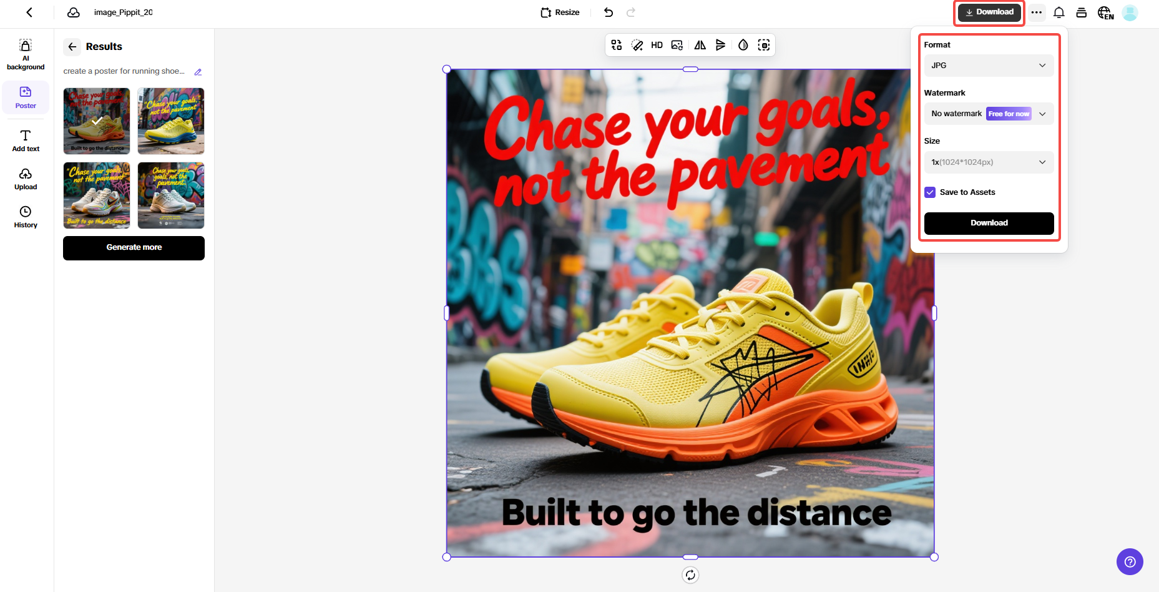1159x592 pixels.
Task: Click the back chevron in top bar
Action: coord(29,12)
